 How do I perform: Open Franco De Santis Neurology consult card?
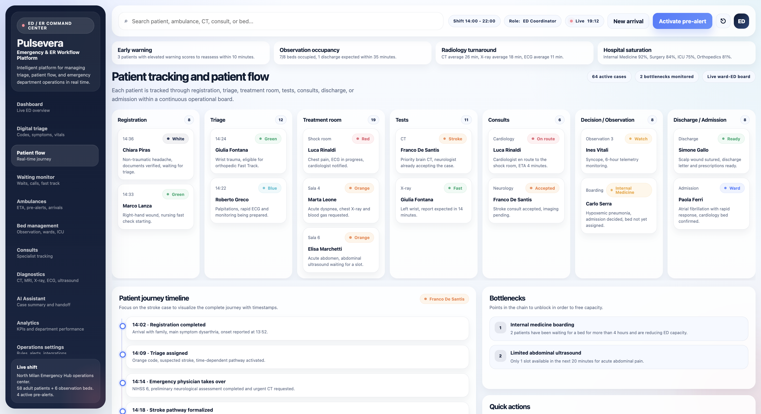(526, 201)
